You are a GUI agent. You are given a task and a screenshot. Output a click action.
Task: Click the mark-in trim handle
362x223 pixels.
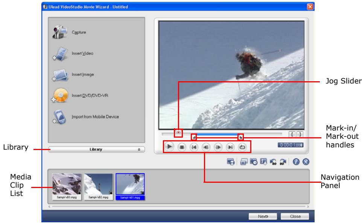coord(194,137)
